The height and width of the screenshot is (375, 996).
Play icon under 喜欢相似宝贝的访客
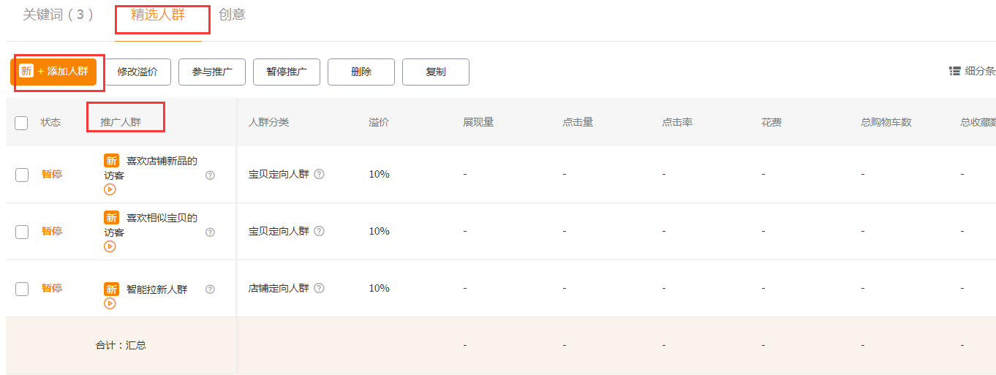click(110, 246)
